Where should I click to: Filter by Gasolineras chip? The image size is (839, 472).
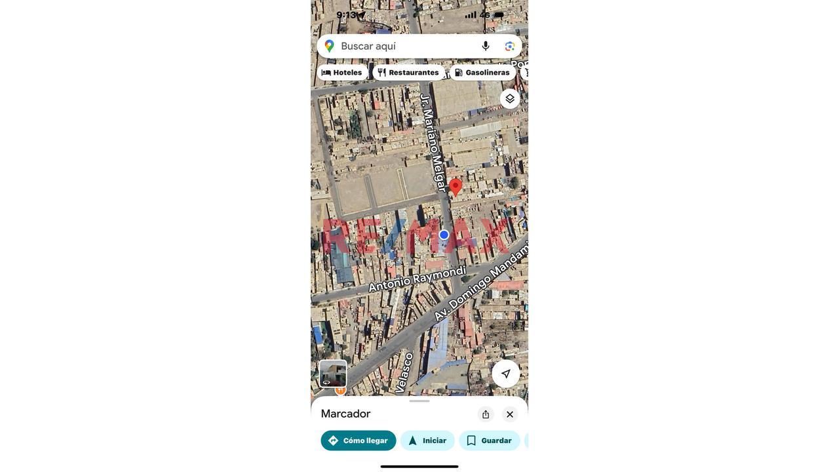(x=482, y=72)
